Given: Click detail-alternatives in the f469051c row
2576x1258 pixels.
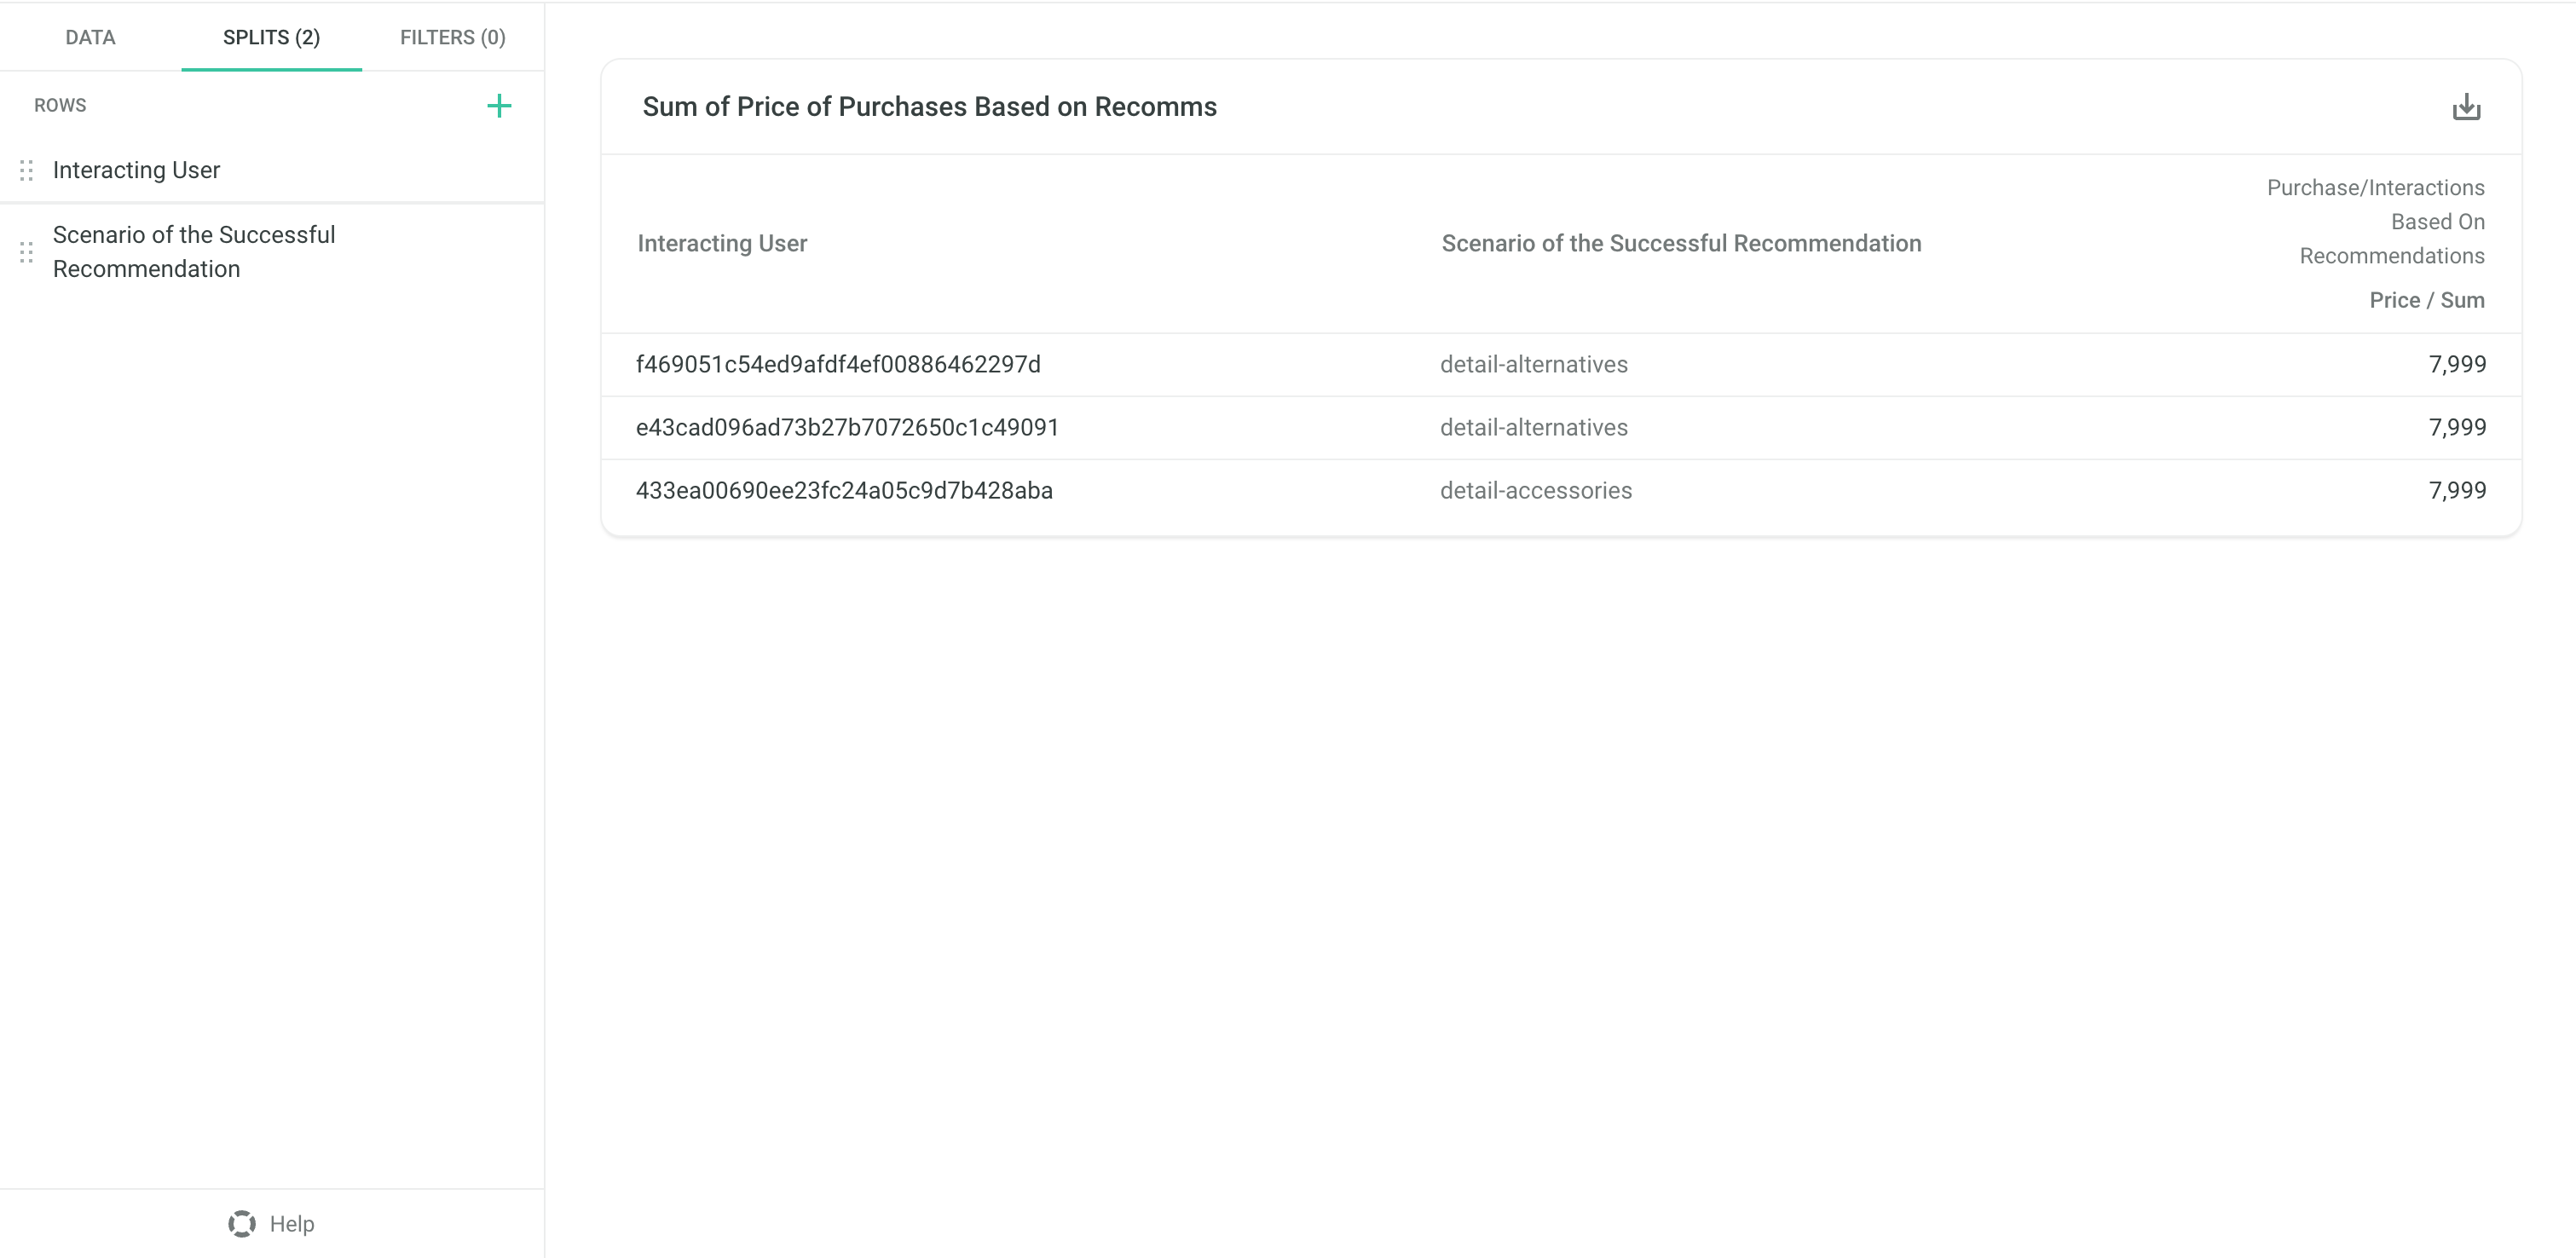Looking at the screenshot, I should pos(1534,364).
